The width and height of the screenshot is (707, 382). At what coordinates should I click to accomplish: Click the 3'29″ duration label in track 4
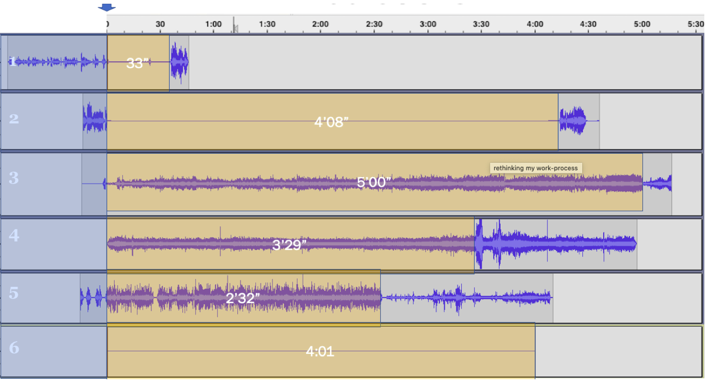pyautogui.click(x=290, y=245)
